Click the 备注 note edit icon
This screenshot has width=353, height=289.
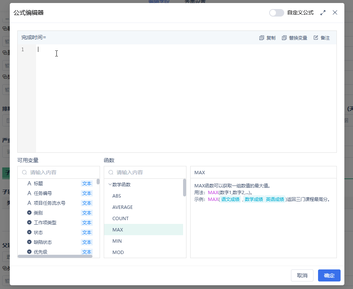pyautogui.click(x=316, y=38)
